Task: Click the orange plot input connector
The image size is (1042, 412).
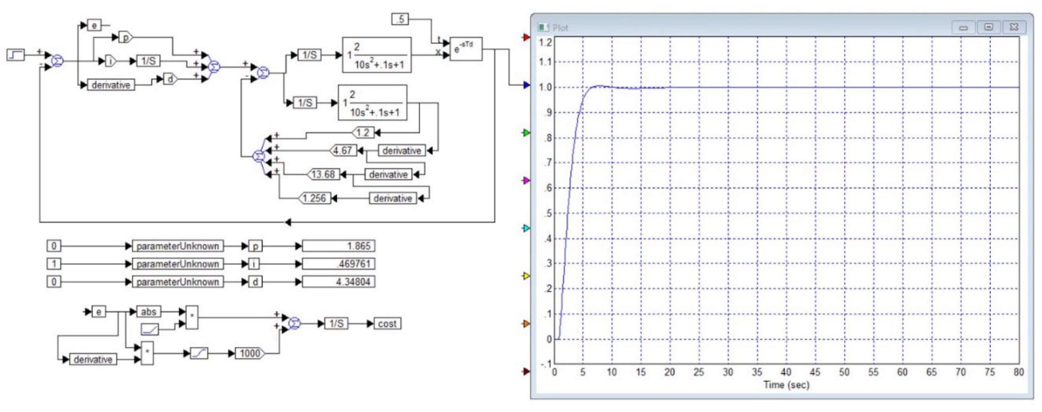Action: [526, 324]
